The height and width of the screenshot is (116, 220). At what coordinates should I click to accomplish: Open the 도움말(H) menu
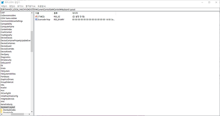click(42, 6)
